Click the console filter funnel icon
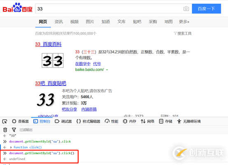The height and width of the screenshot is (165, 228). coord(14,130)
